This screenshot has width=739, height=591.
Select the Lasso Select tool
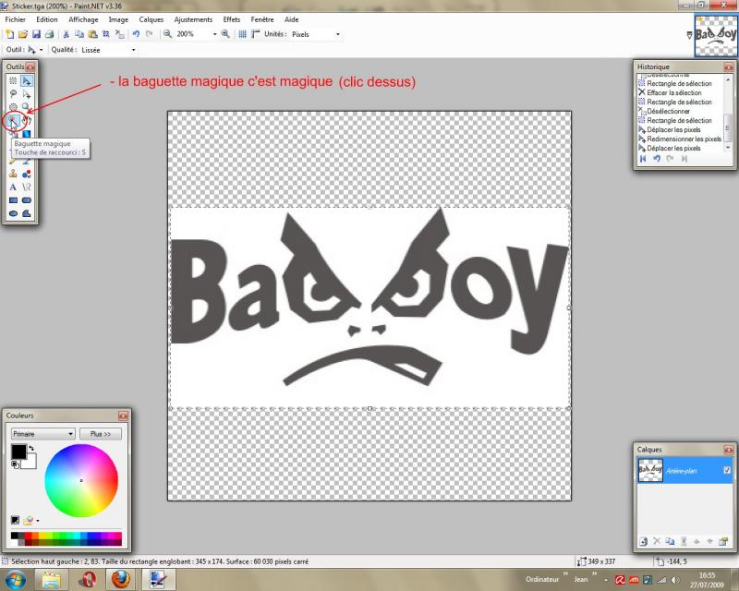13,94
